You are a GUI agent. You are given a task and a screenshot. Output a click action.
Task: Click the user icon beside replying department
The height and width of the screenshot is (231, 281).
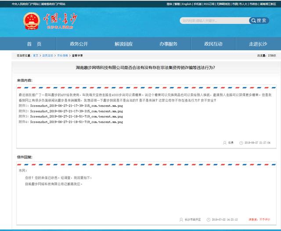coord(181,220)
